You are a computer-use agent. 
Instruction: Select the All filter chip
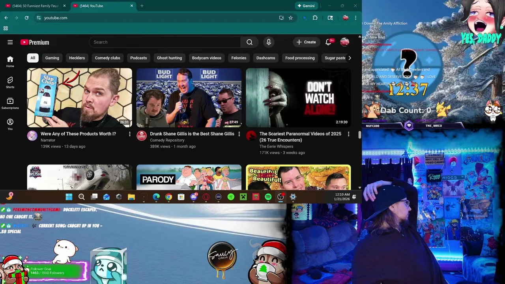33,58
